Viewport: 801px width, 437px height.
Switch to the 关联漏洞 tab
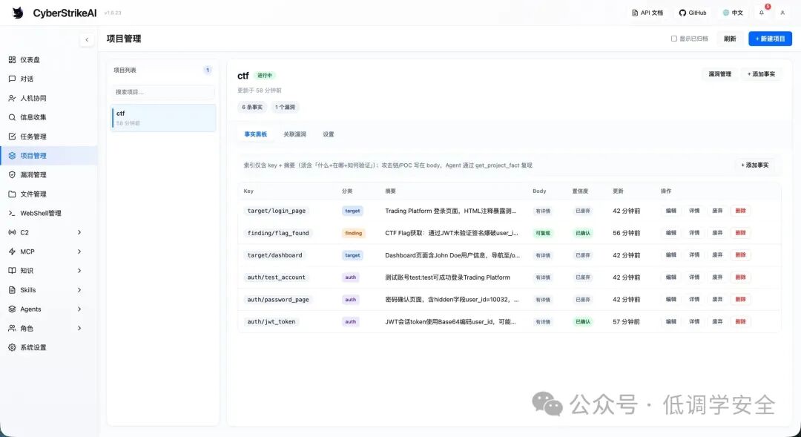pyautogui.click(x=294, y=134)
